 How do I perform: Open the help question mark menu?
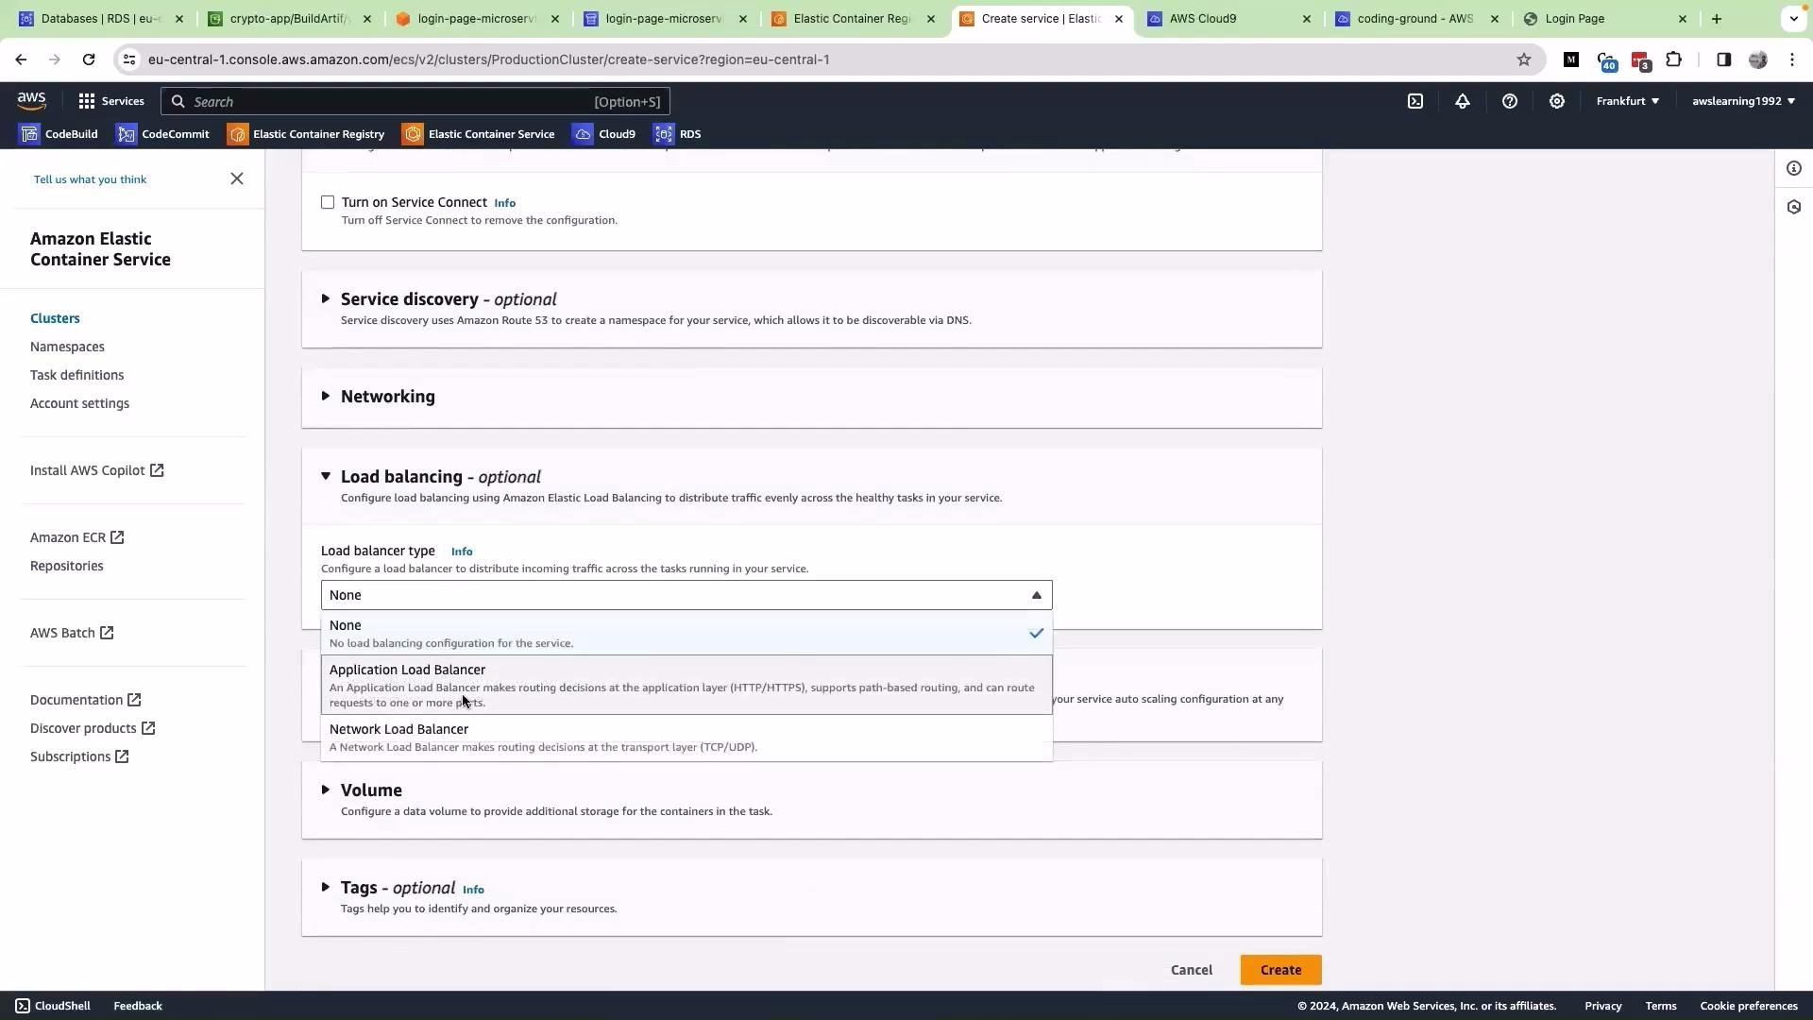click(1510, 101)
